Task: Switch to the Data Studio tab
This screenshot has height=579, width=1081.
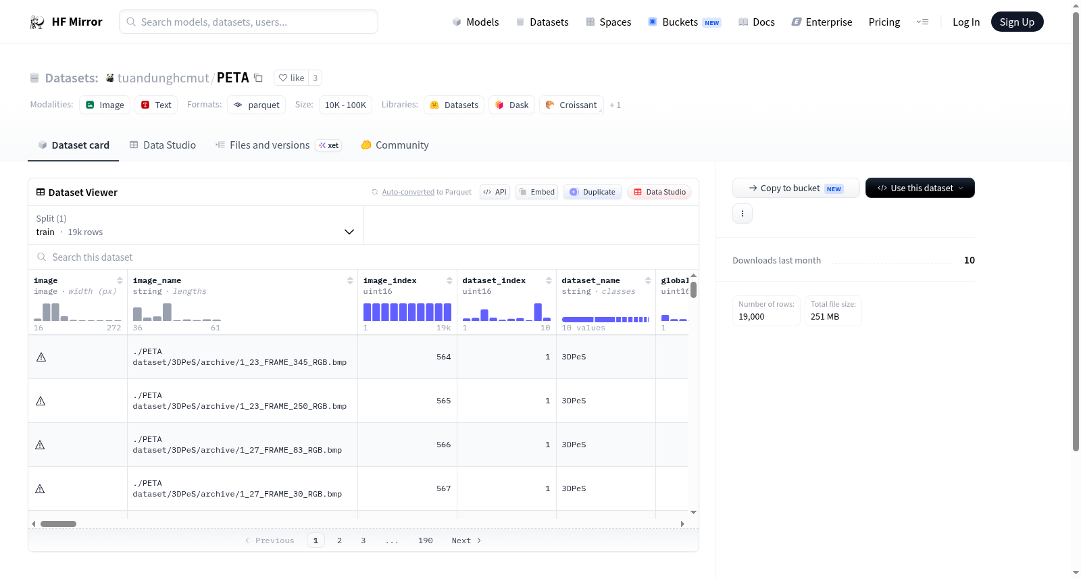Action: tap(163, 145)
